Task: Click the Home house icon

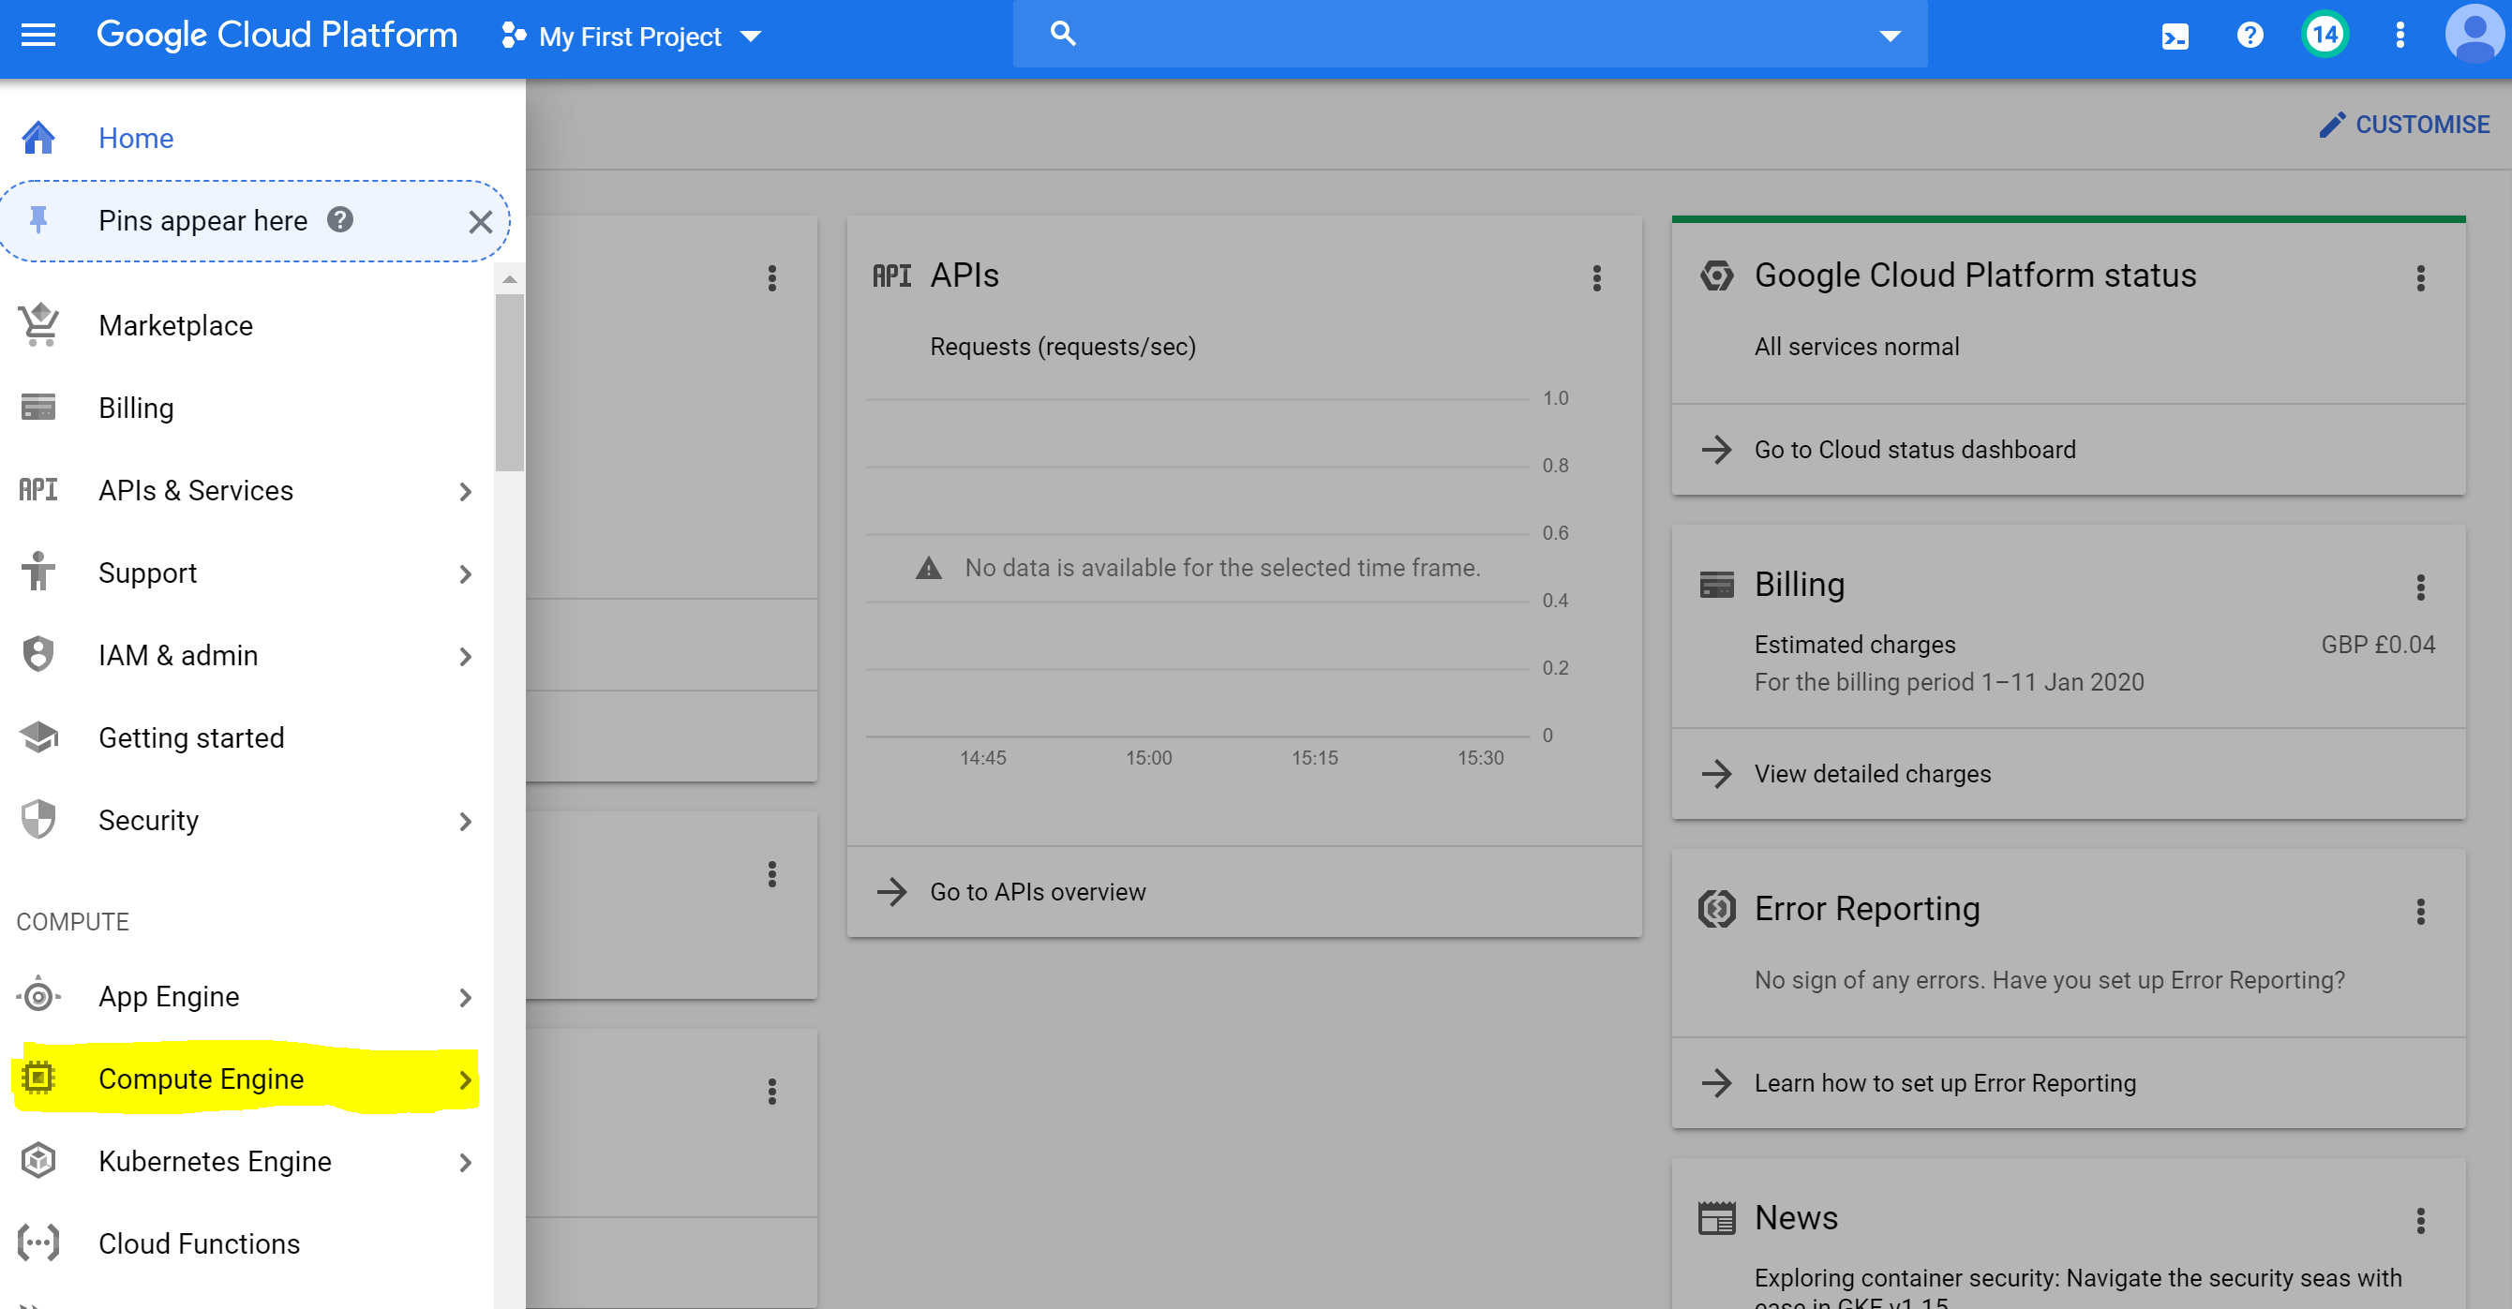Action: click(x=38, y=138)
